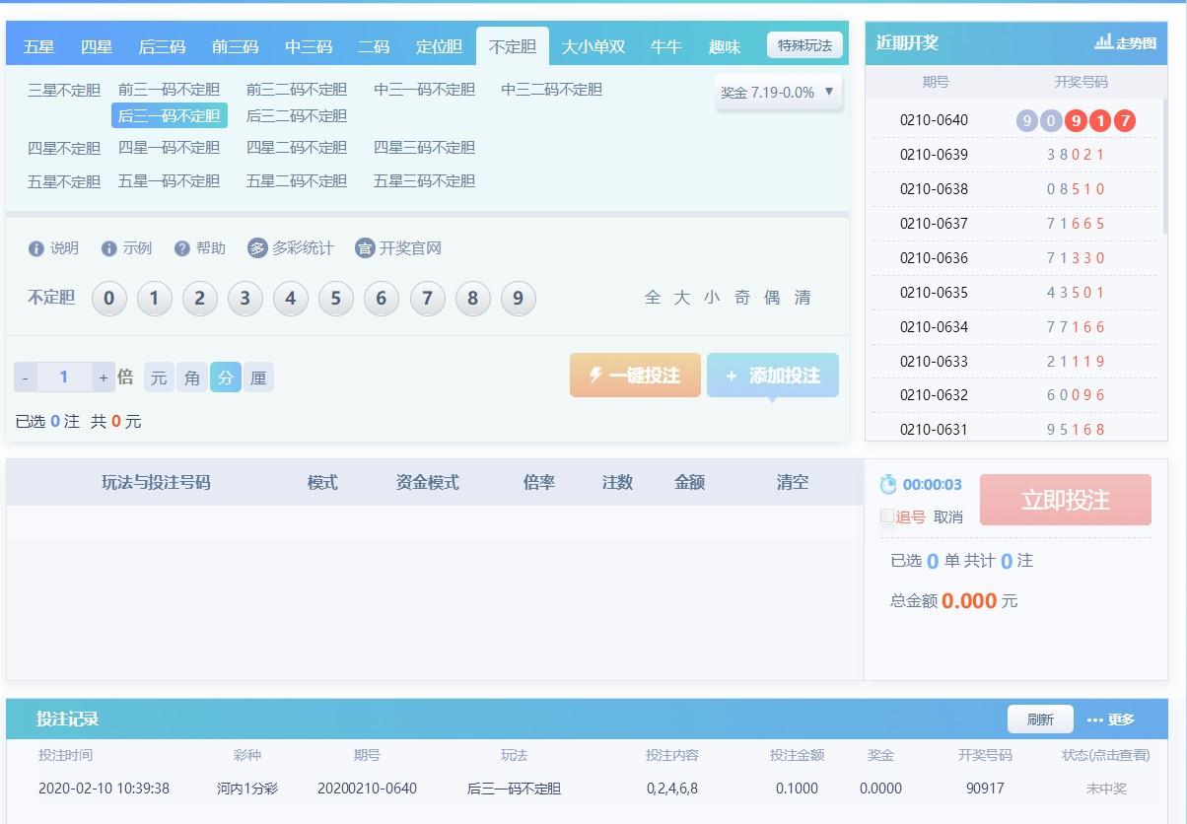The height and width of the screenshot is (824, 1187).
Task: Add the bet with 添加投注
Action: [773, 376]
